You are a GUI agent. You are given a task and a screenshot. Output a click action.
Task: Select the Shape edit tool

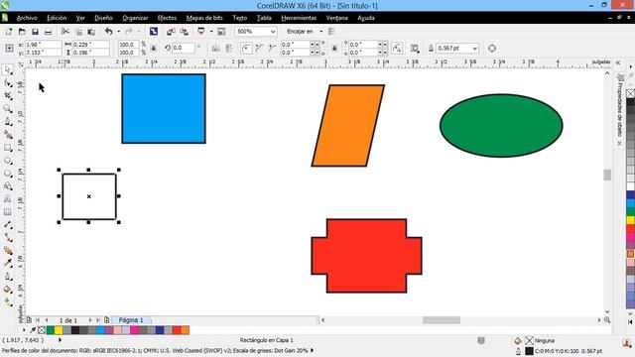7,83
